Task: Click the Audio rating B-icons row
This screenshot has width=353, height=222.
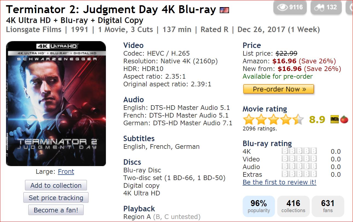Action: click(299, 167)
